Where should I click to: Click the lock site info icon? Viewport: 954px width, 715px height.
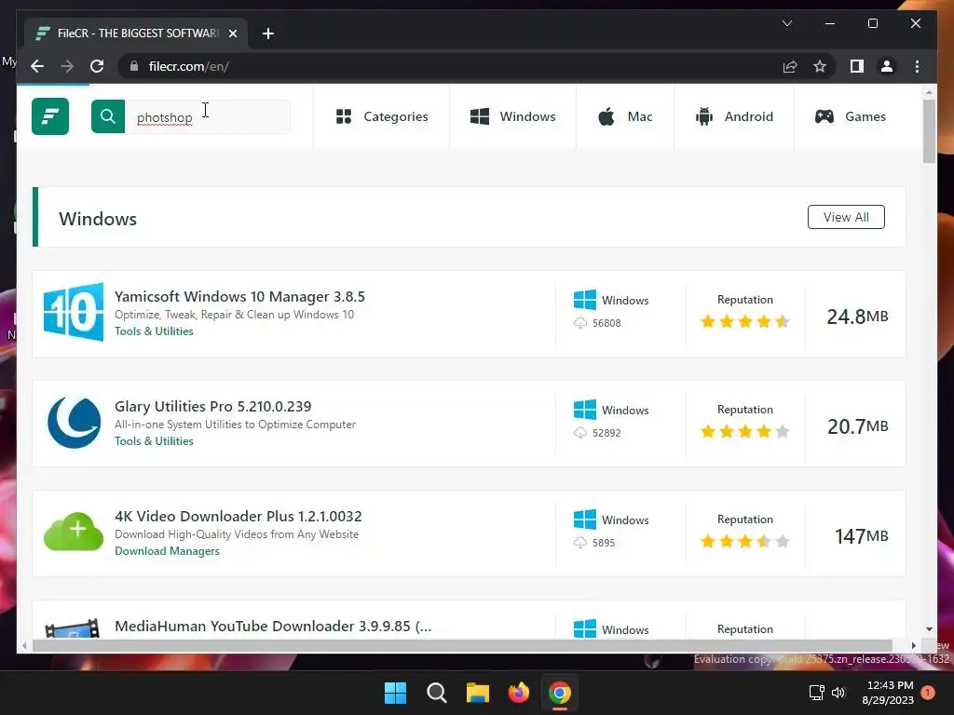[x=134, y=66]
